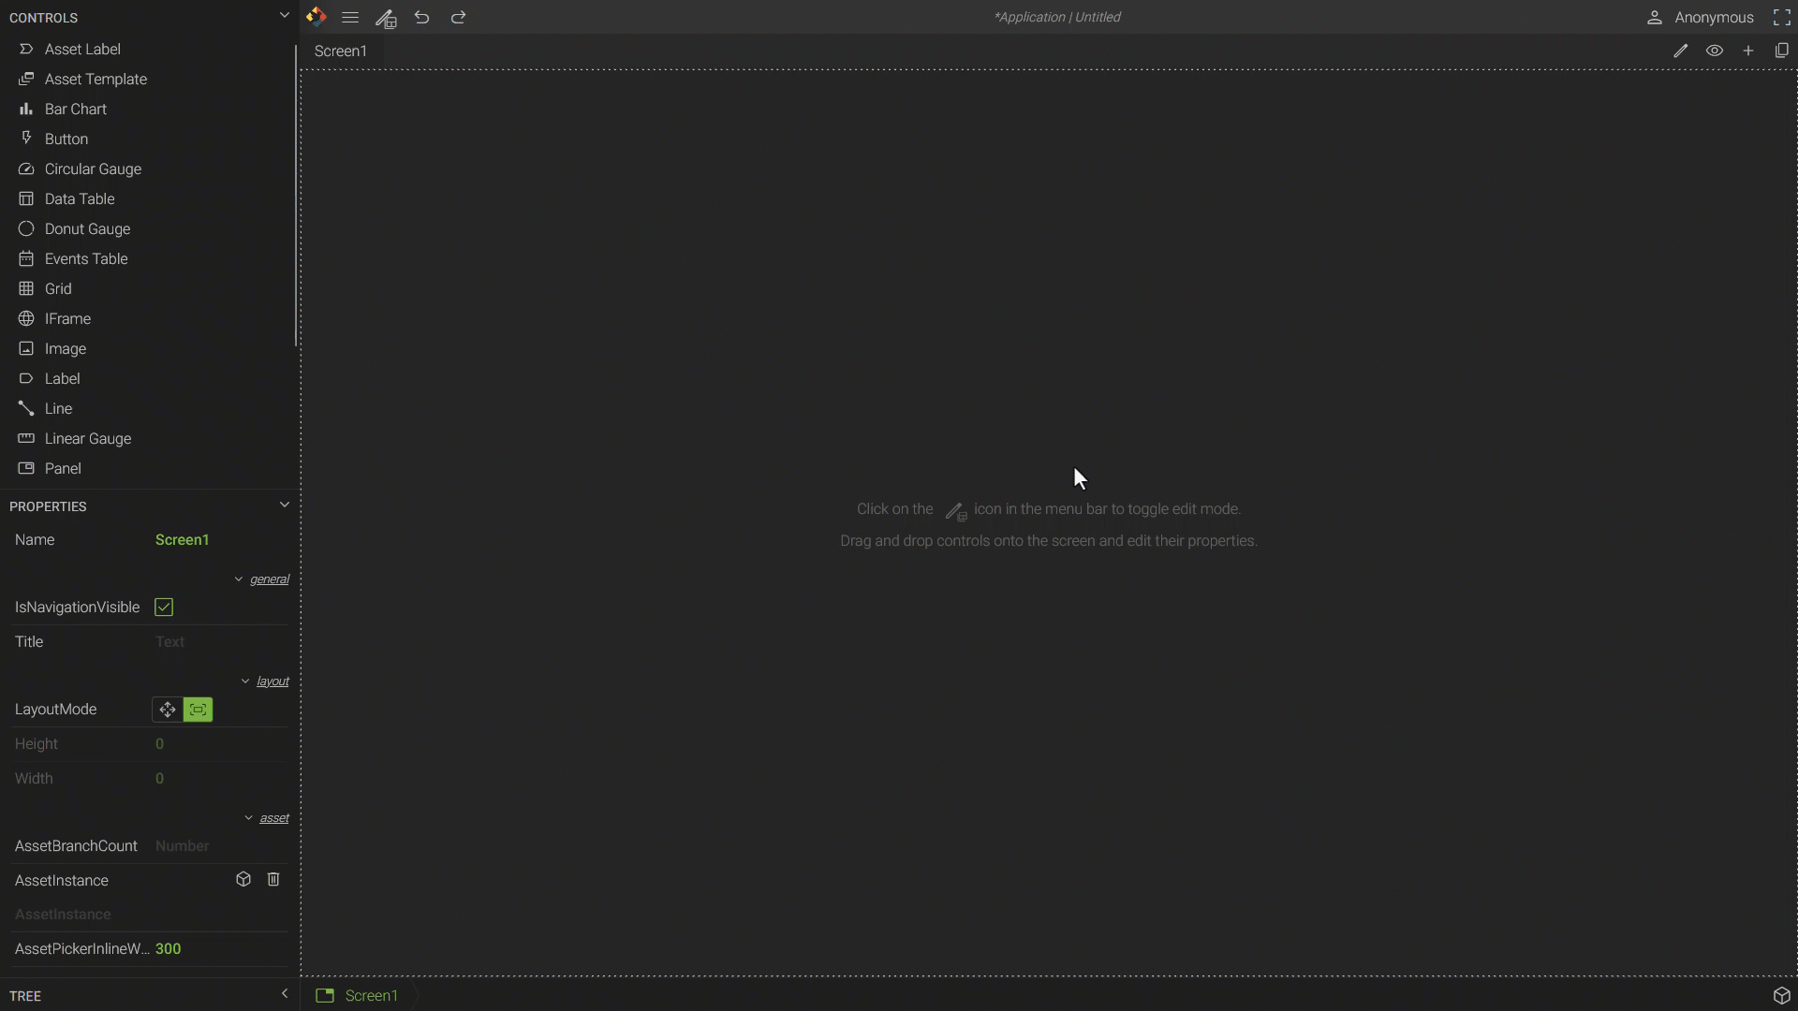The image size is (1798, 1011).
Task: Pick the Circular Gauge control
Action: 93,169
